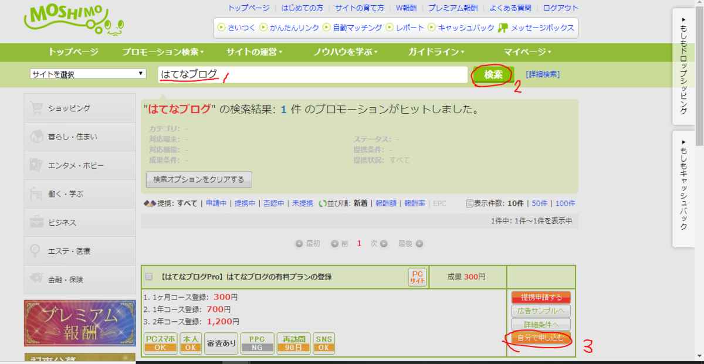Select トップページ in green nav bar
The image size is (704, 364).
click(x=73, y=52)
